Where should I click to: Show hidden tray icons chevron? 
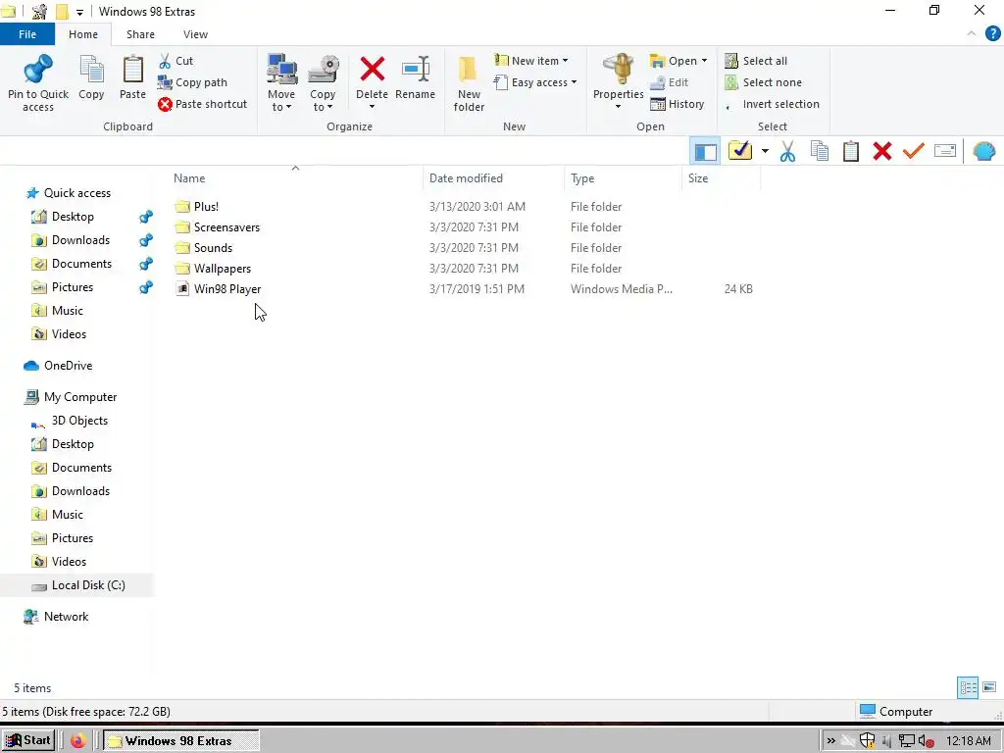(x=830, y=741)
